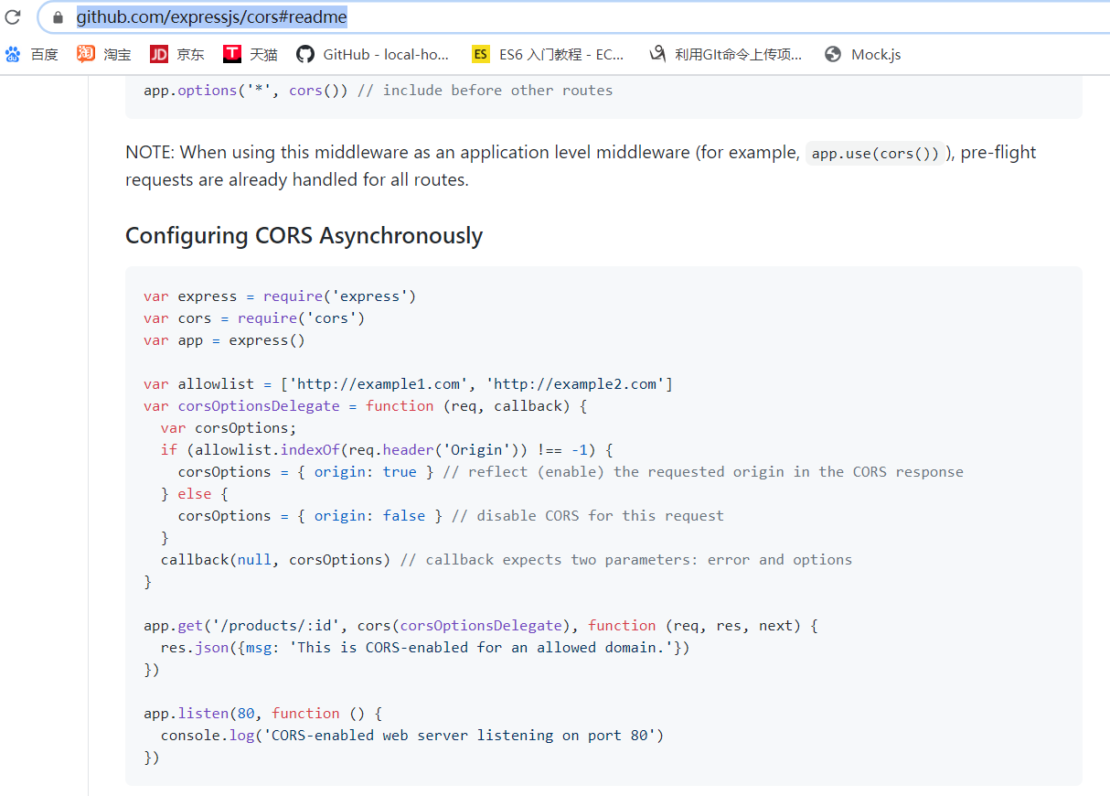This screenshot has height=796, width=1110.
Task: Click the line app.options('*', cors())
Action: [x=378, y=91]
